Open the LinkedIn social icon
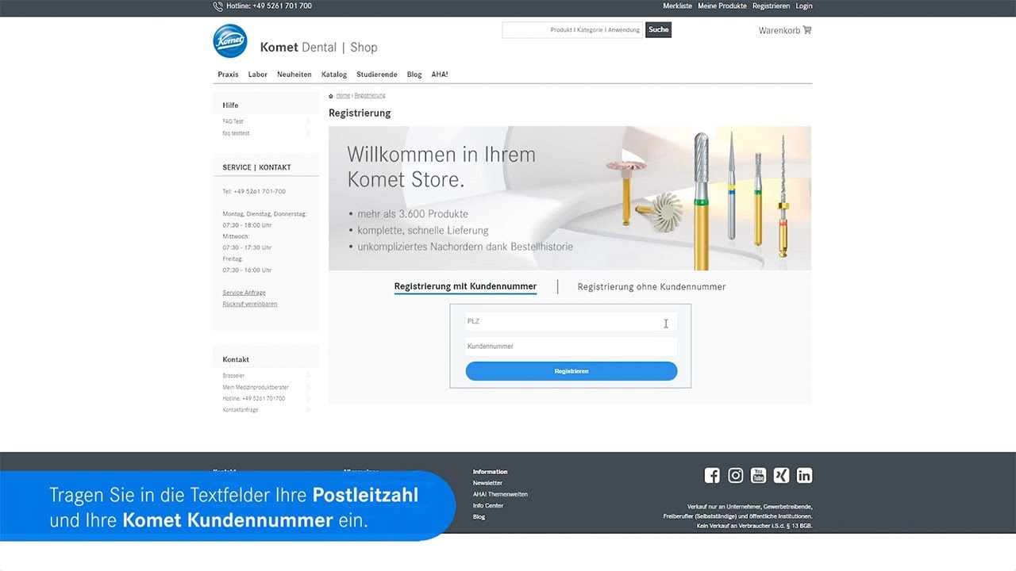Screen dimensions: 1016x571 click(804, 476)
